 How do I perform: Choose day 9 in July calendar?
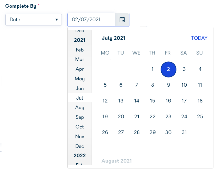click(168, 85)
